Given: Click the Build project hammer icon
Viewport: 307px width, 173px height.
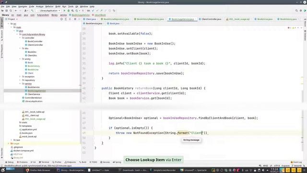Looking at the screenshot, I should [x=32, y=11].
